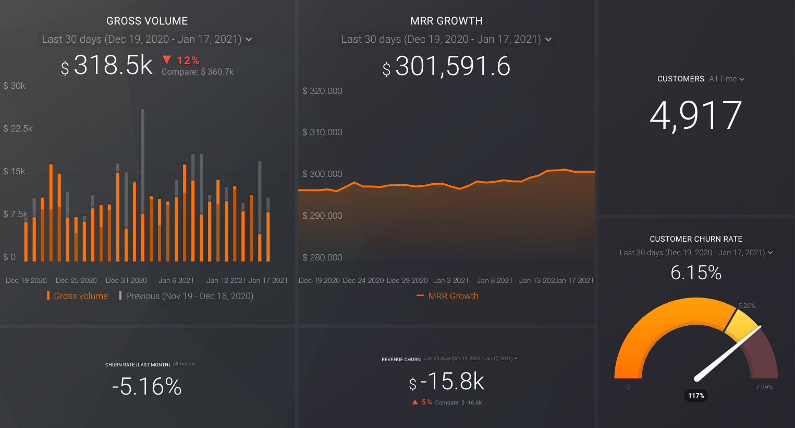Toggle the Gross volume legend item
The height and width of the screenshot is (428, 795).
point(77,296)
